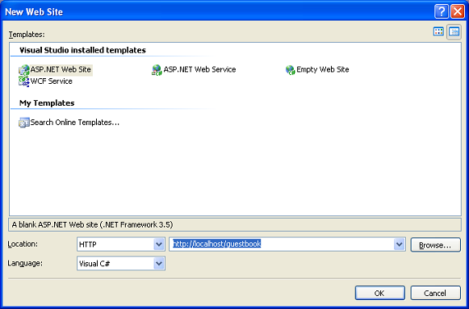
Task: Open the Search Online Templates icon
Action: tap(24, 123)
